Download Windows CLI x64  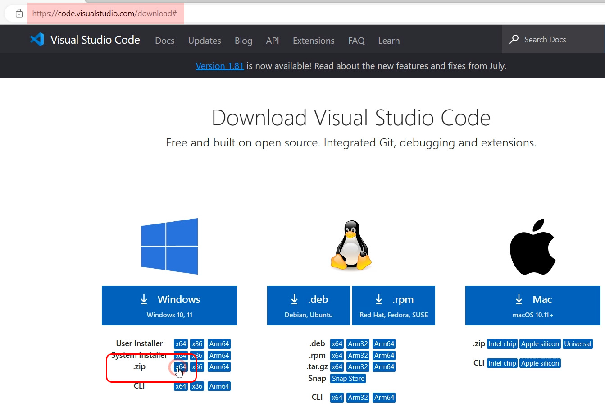[x=181, y=386]
